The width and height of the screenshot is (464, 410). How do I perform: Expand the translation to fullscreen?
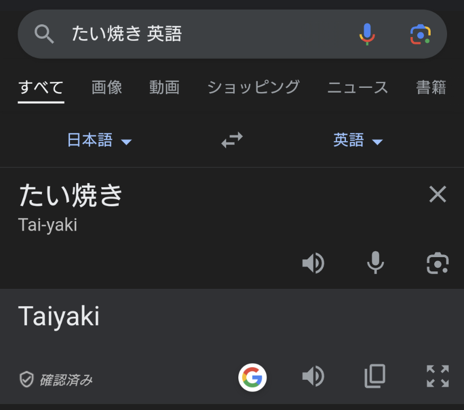point(438,377)
